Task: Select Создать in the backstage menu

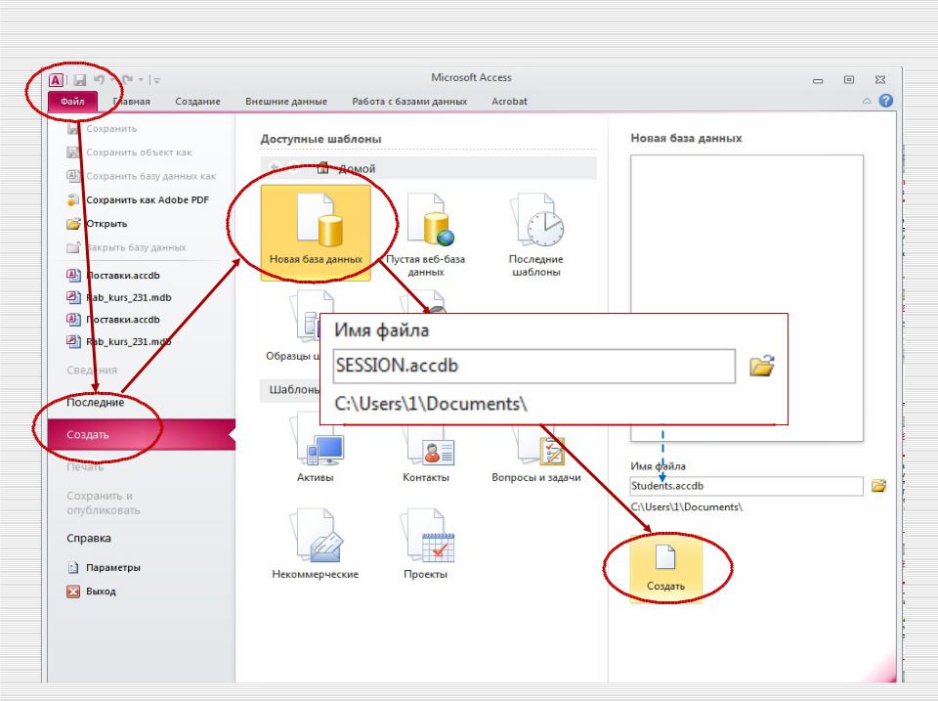Action: [x=141, y=435]
